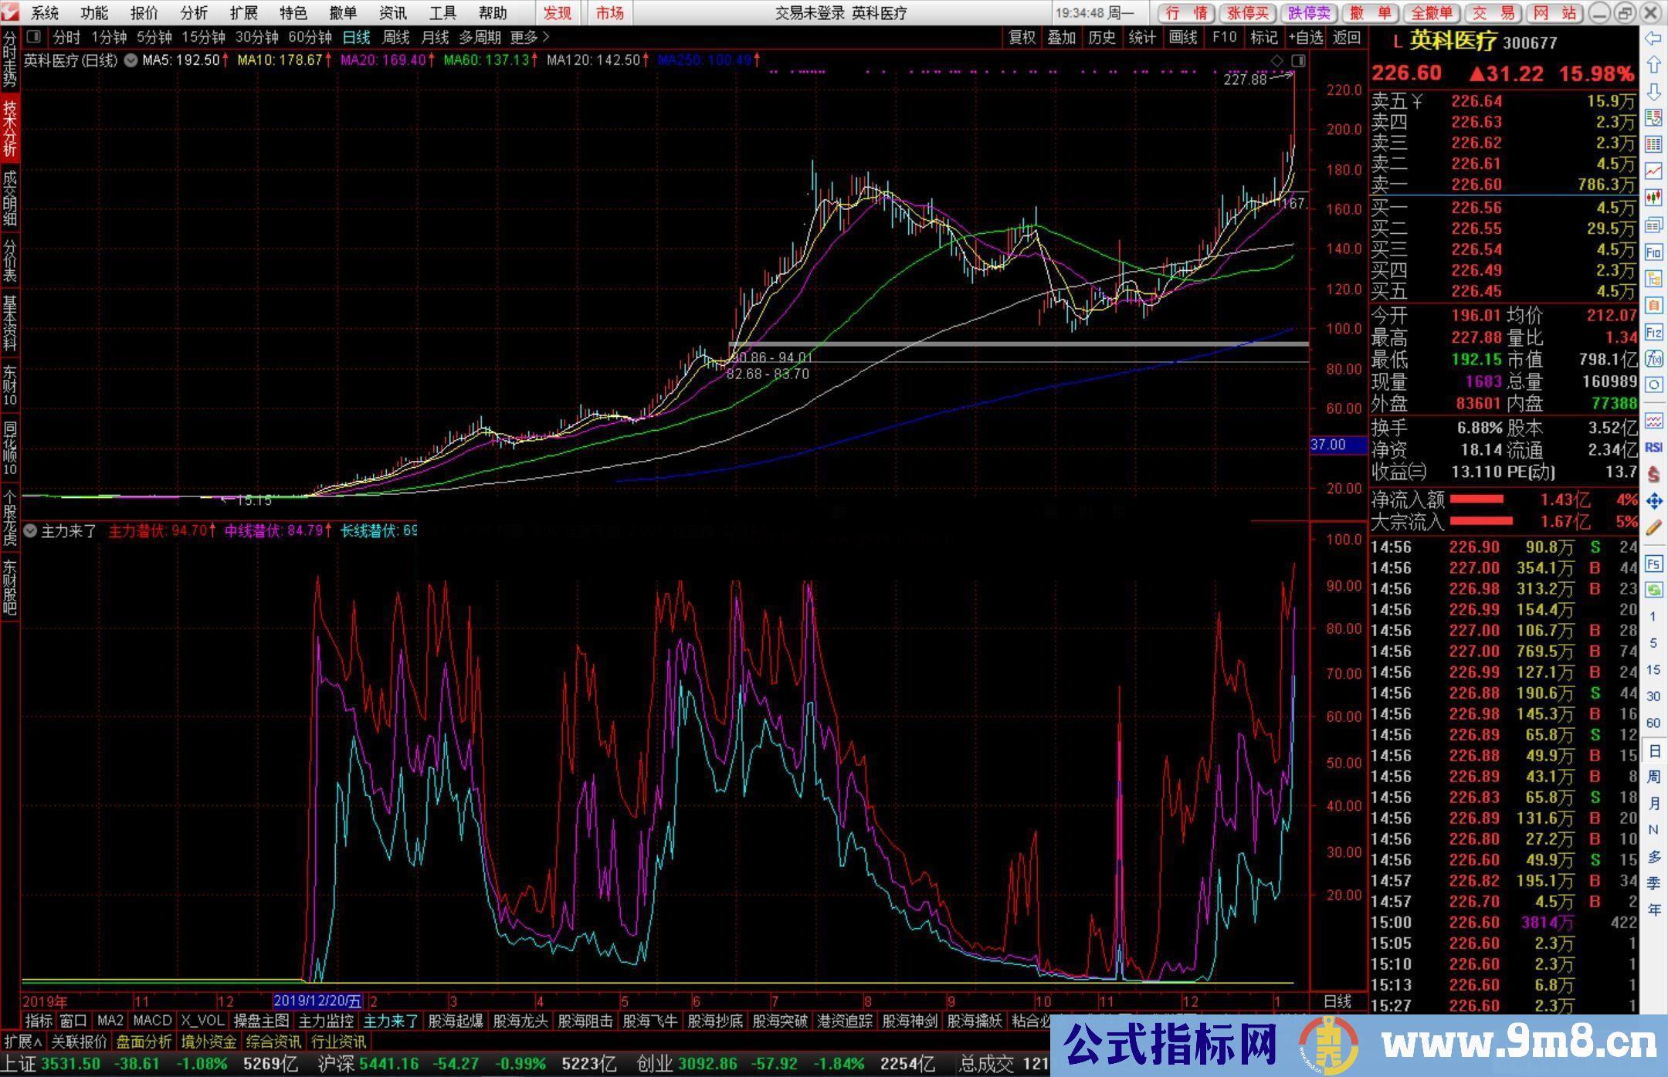Click the f(x) formula icon
Screen dimensions: 1668x1077
[1653, 358]
